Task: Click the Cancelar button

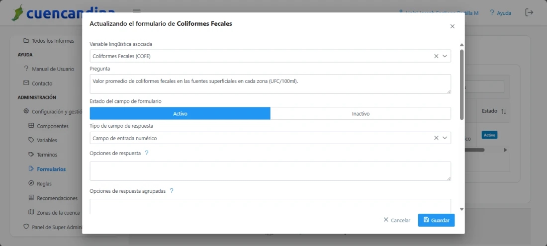Action: pos(396,220)
